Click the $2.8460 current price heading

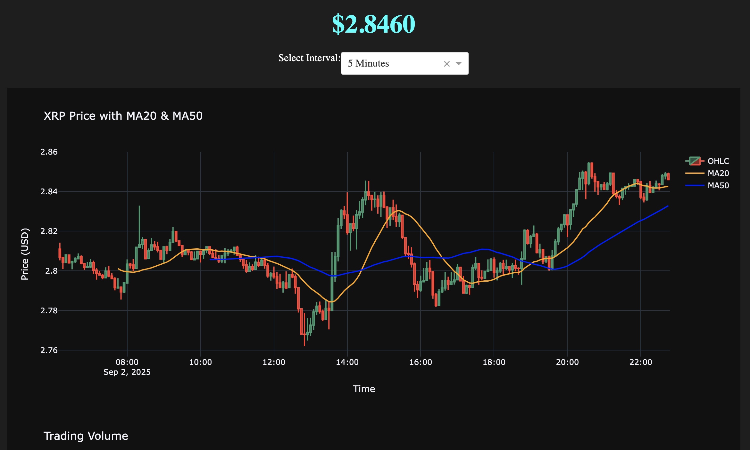pos(373,24)
